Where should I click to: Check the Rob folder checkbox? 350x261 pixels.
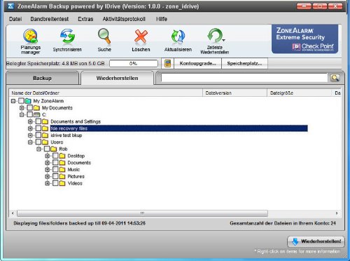pos(47,149)
